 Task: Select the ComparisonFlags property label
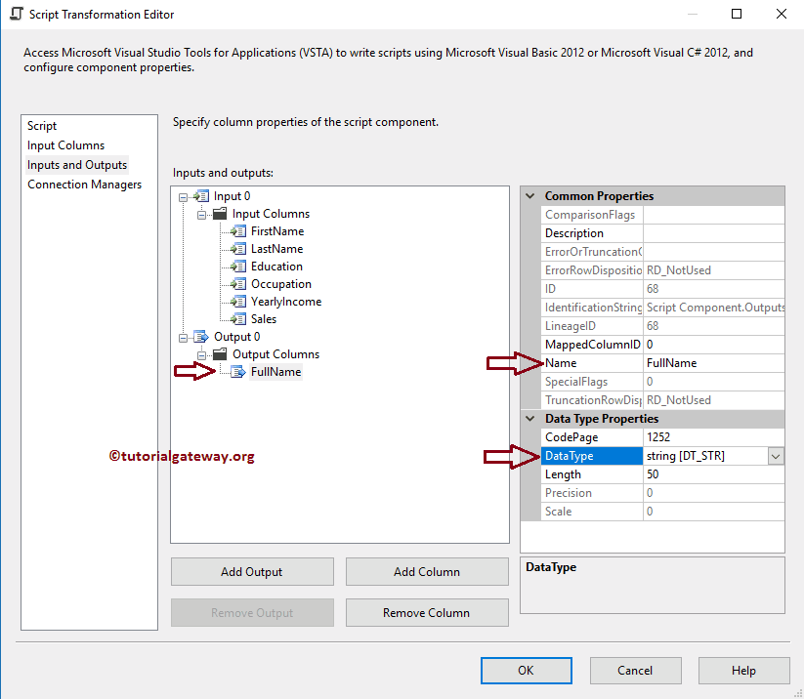592,215
